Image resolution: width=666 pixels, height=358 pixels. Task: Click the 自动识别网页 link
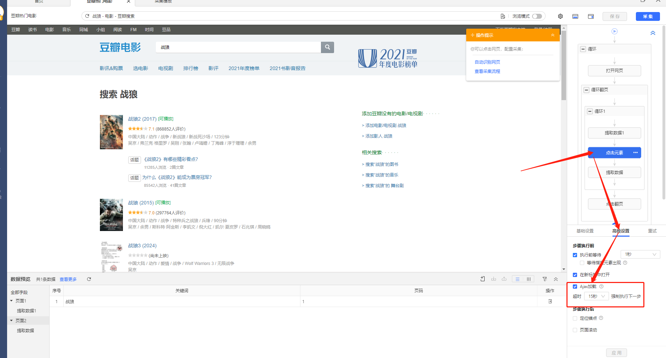tap(487, 62)
